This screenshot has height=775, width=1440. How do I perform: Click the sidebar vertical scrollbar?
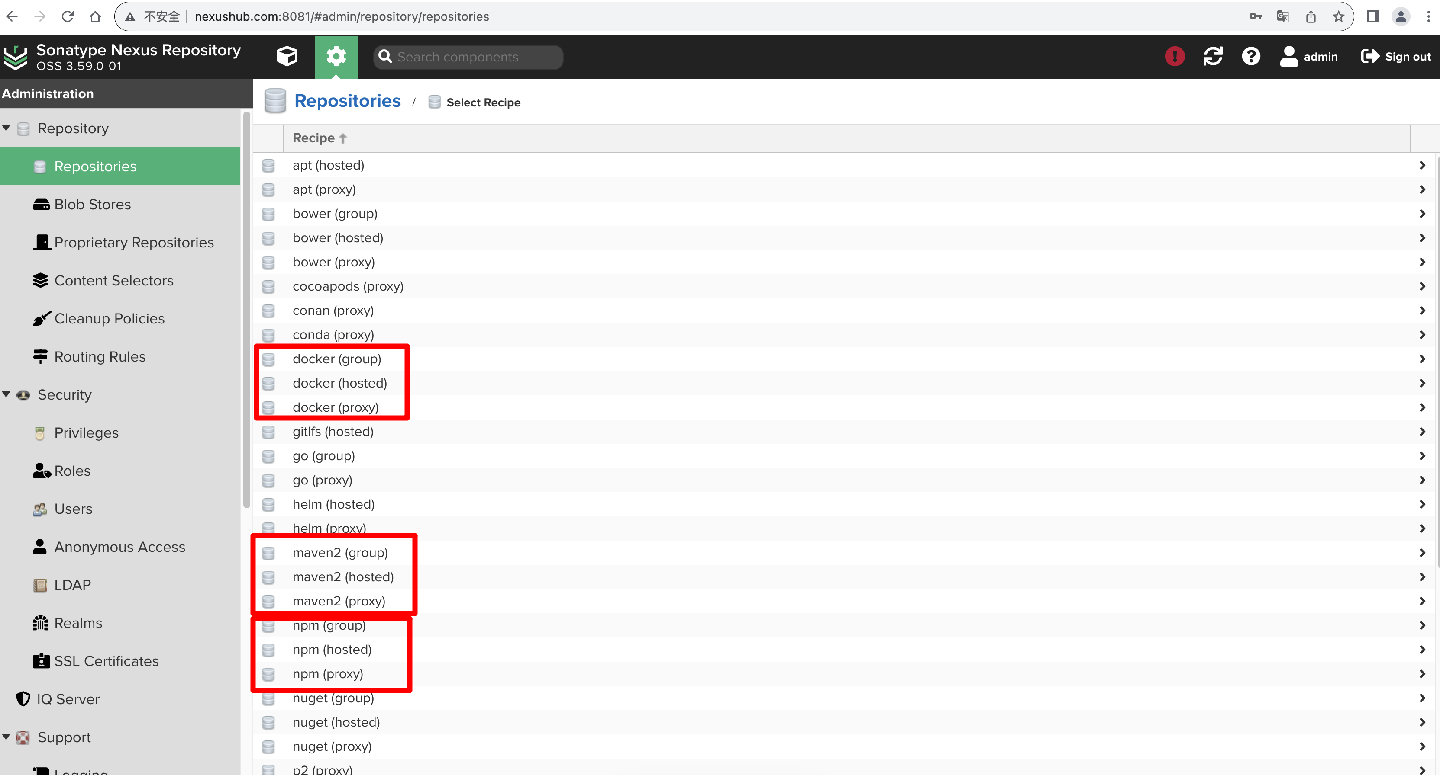246,310
